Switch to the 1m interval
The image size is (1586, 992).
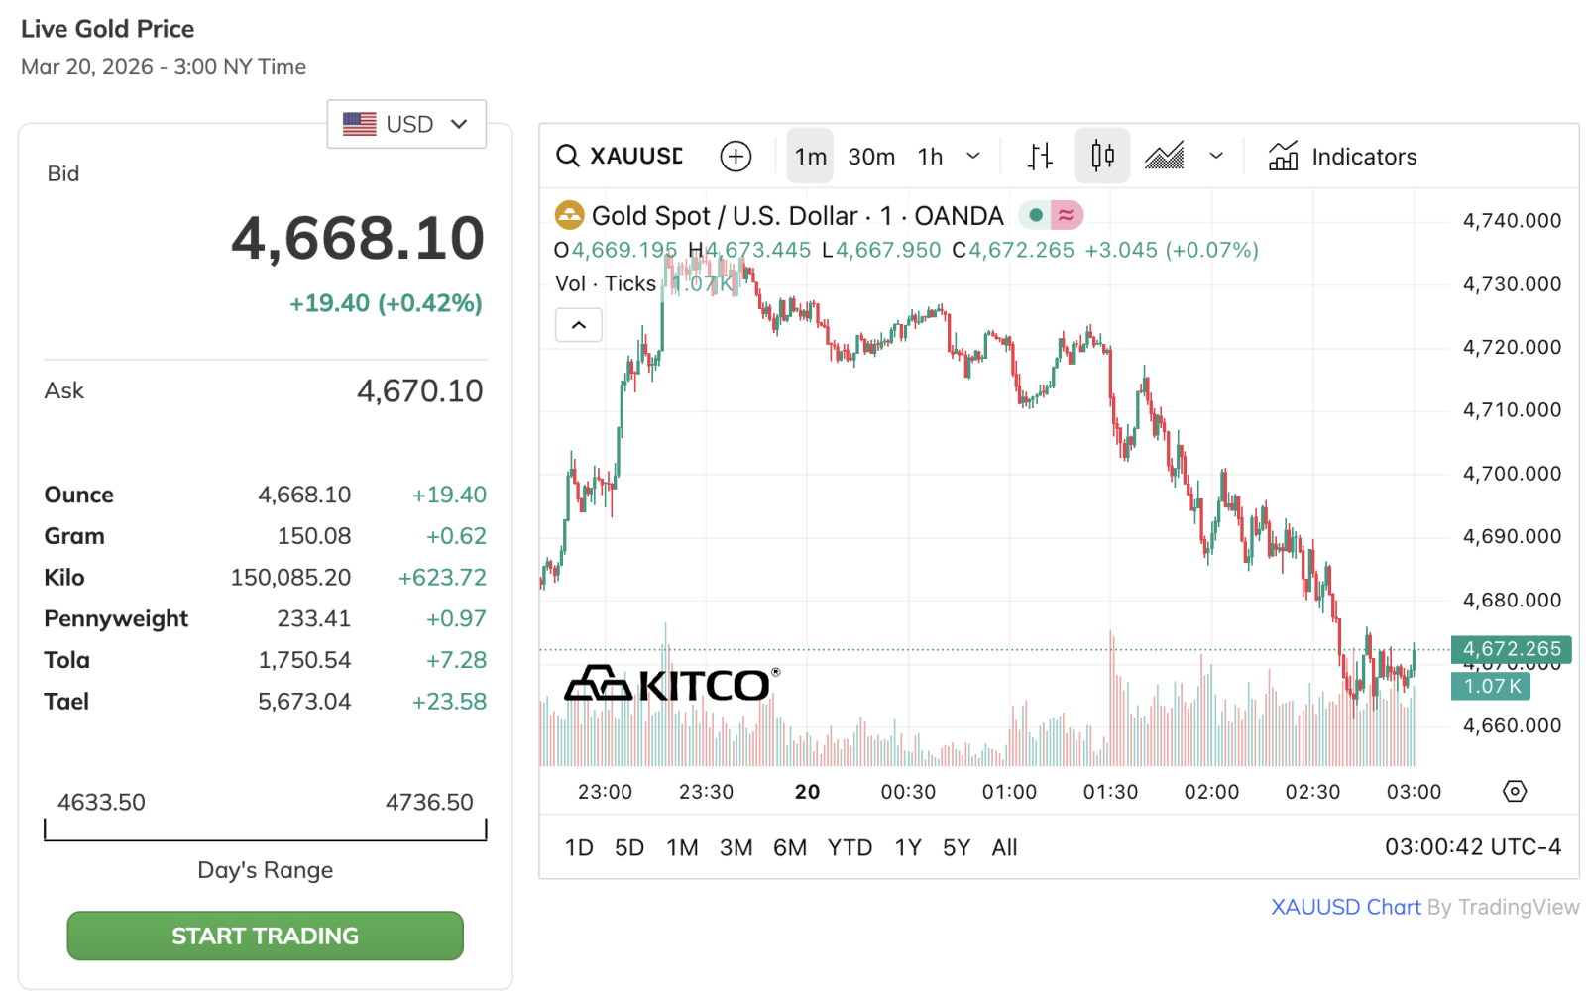tap(810, 156)
